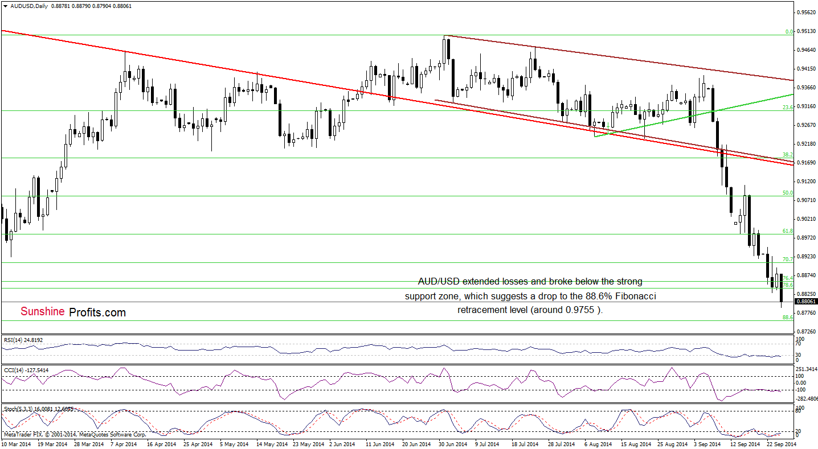Viewport: 818px width, 449px height.
Task: Select the Stoch(5,3,3) indicator label
Action: (39, 409)
